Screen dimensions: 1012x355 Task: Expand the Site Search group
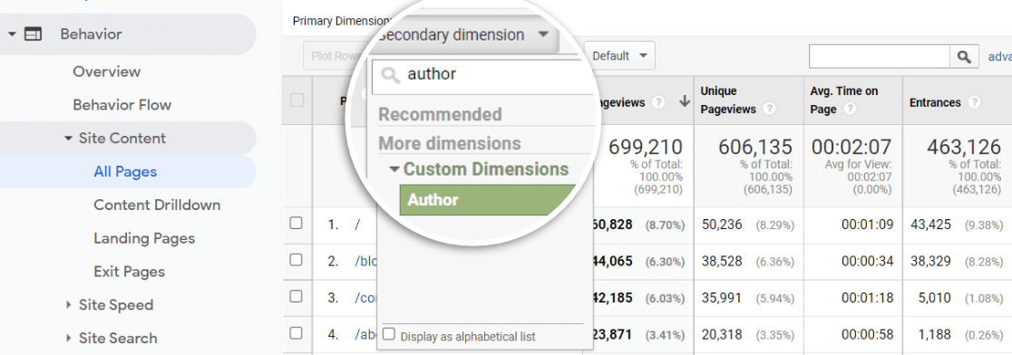click(68, 339)
